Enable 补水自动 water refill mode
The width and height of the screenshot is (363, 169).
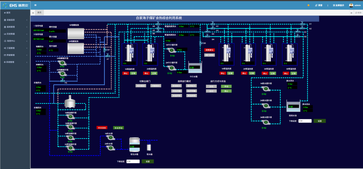[x=102, y=128]
